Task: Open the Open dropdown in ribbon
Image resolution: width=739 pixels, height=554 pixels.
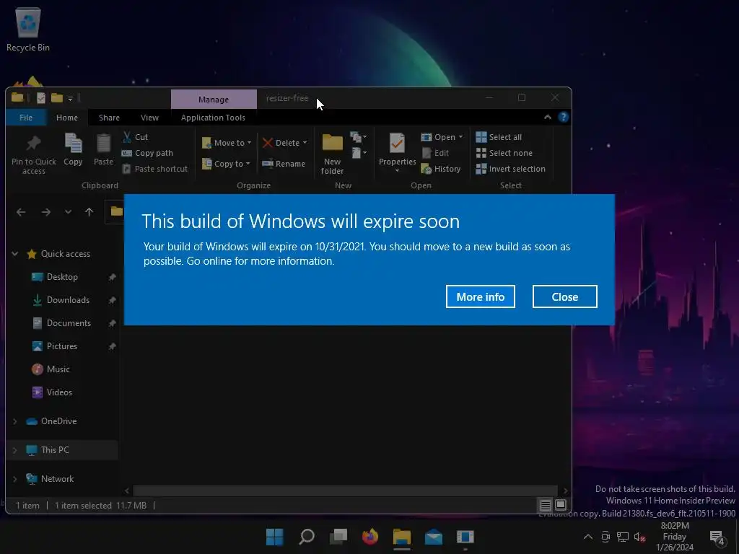Action: [442, 137]
